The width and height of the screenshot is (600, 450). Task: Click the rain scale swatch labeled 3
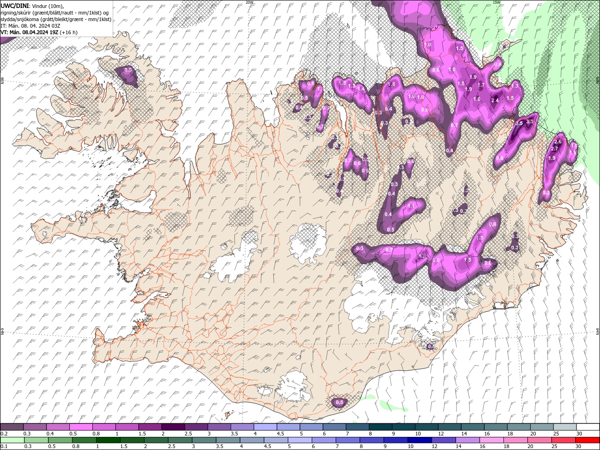[x=204, y=440]
